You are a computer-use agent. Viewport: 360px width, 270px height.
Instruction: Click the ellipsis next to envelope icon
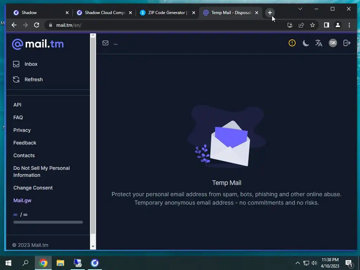(115, 44)
